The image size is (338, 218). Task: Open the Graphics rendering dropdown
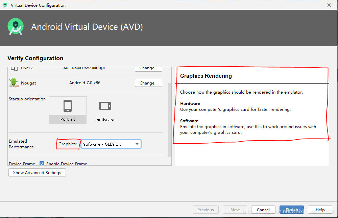point(111,144)
